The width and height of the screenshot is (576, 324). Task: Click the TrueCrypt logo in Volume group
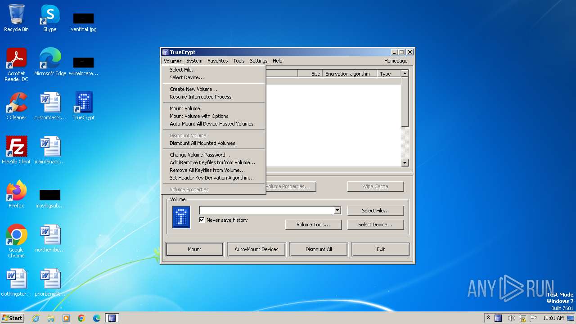pos(181,217)
